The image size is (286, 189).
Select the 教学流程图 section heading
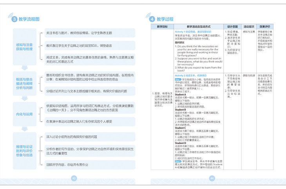point(29,18)
